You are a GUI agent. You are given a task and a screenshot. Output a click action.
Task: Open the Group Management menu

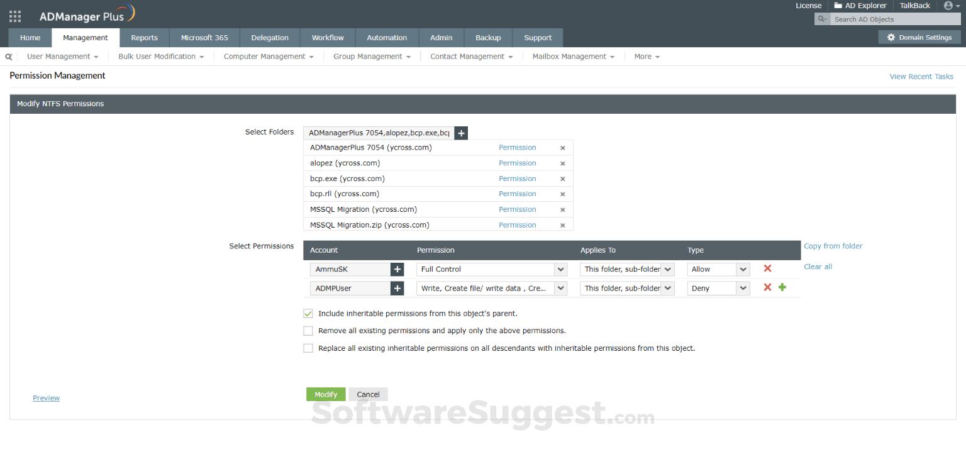[371, 56]
